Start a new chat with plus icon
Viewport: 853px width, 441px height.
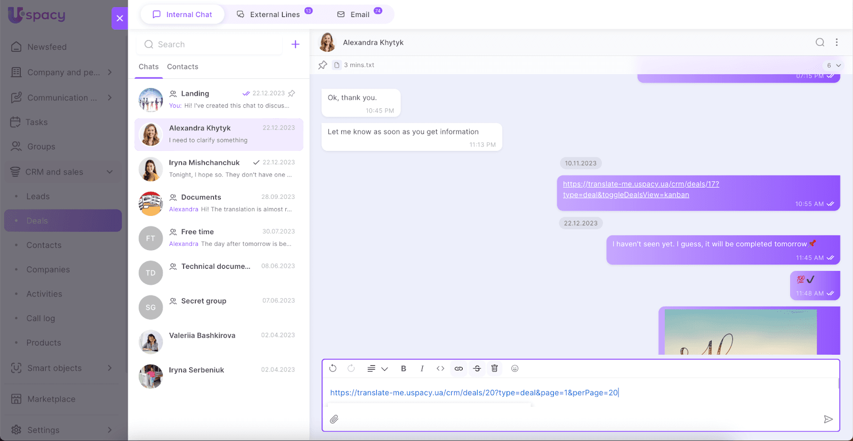point(295,44)
